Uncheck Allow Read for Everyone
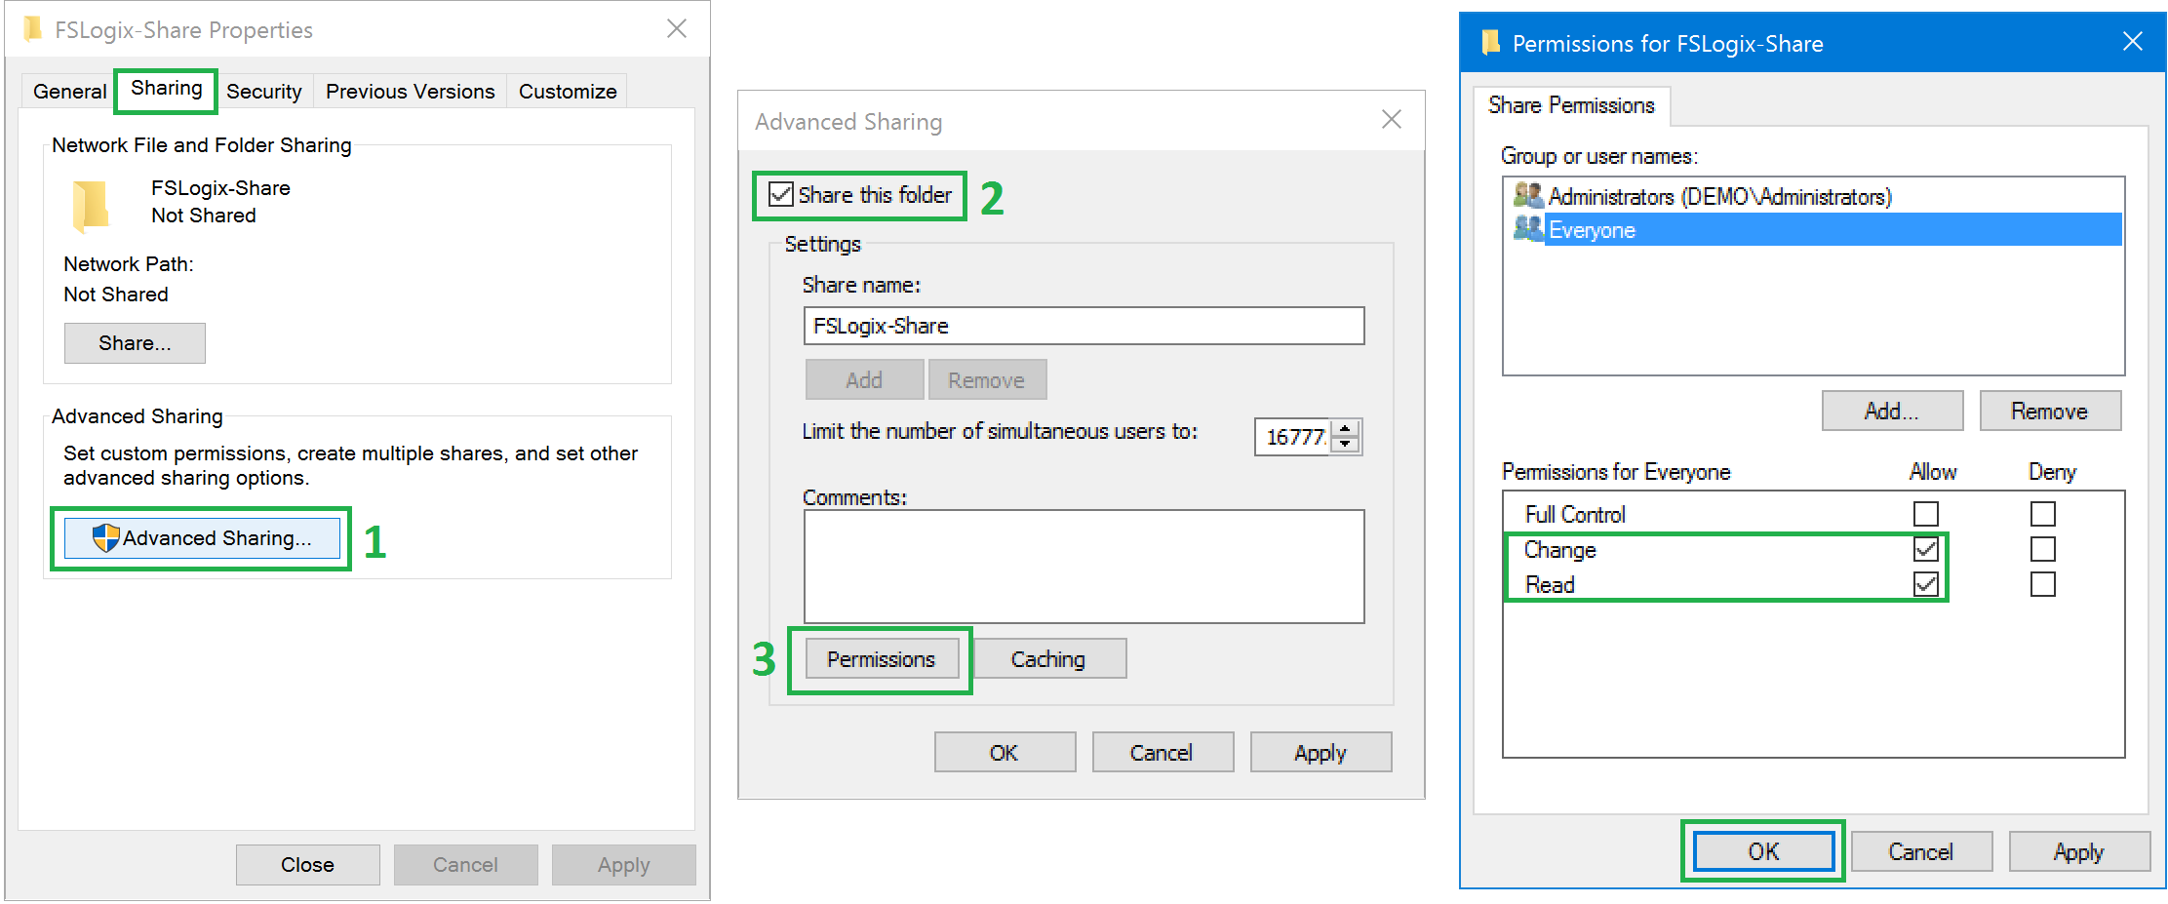Image resolution: width=2168 pixels, height=904 pixels. coord(1925,584)
